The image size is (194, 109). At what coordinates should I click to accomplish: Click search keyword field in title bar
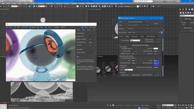pyautogui.click(x=143, y=1)
